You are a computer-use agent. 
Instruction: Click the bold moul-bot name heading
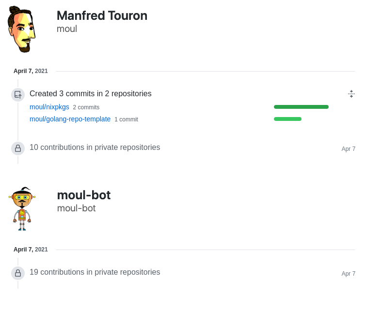pos(83,195)
